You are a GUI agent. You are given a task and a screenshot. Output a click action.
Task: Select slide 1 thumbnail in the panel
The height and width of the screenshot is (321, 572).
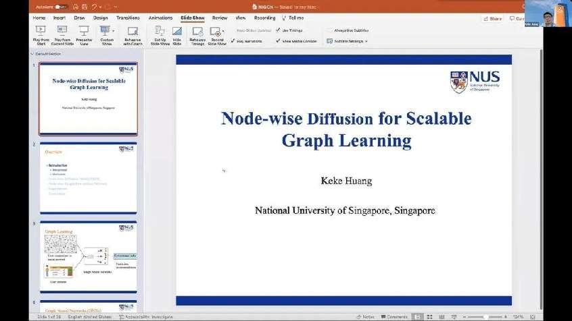[x=89, y=98]
